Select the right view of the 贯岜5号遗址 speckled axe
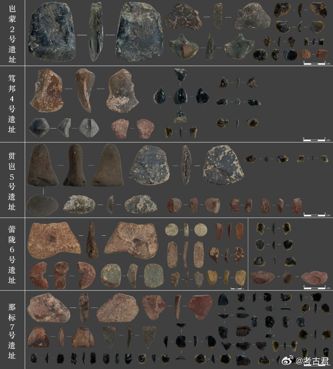Image resolution: width=333 pixels, height=369 pixels. (x=223, y=165)
